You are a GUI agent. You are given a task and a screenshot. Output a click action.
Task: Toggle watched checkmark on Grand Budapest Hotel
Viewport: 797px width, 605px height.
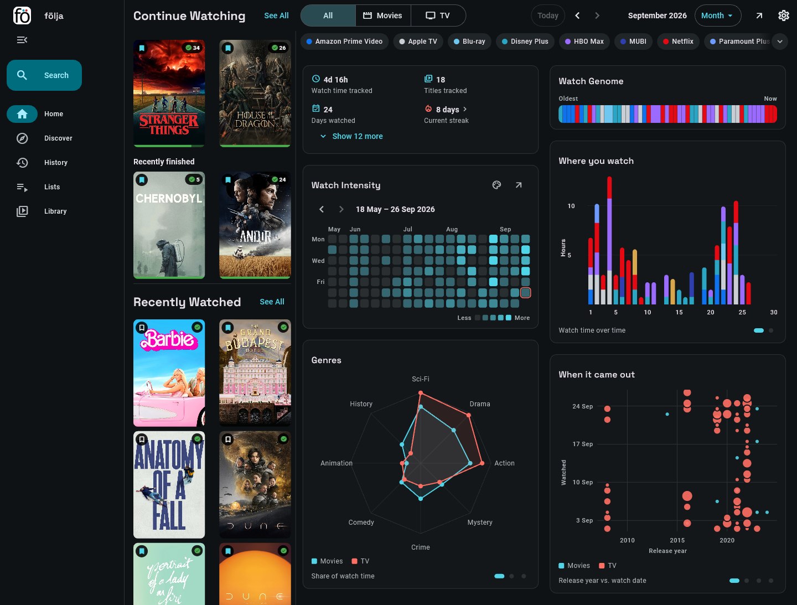[283, 327]
